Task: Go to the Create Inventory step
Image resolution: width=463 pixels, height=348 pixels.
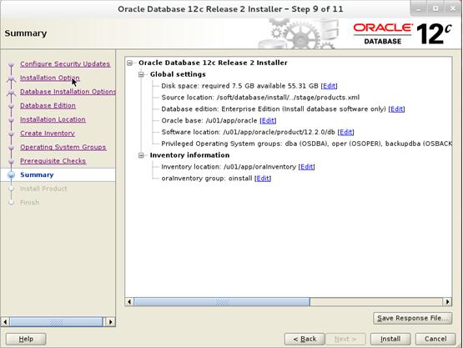Action: tap(48, 134)
